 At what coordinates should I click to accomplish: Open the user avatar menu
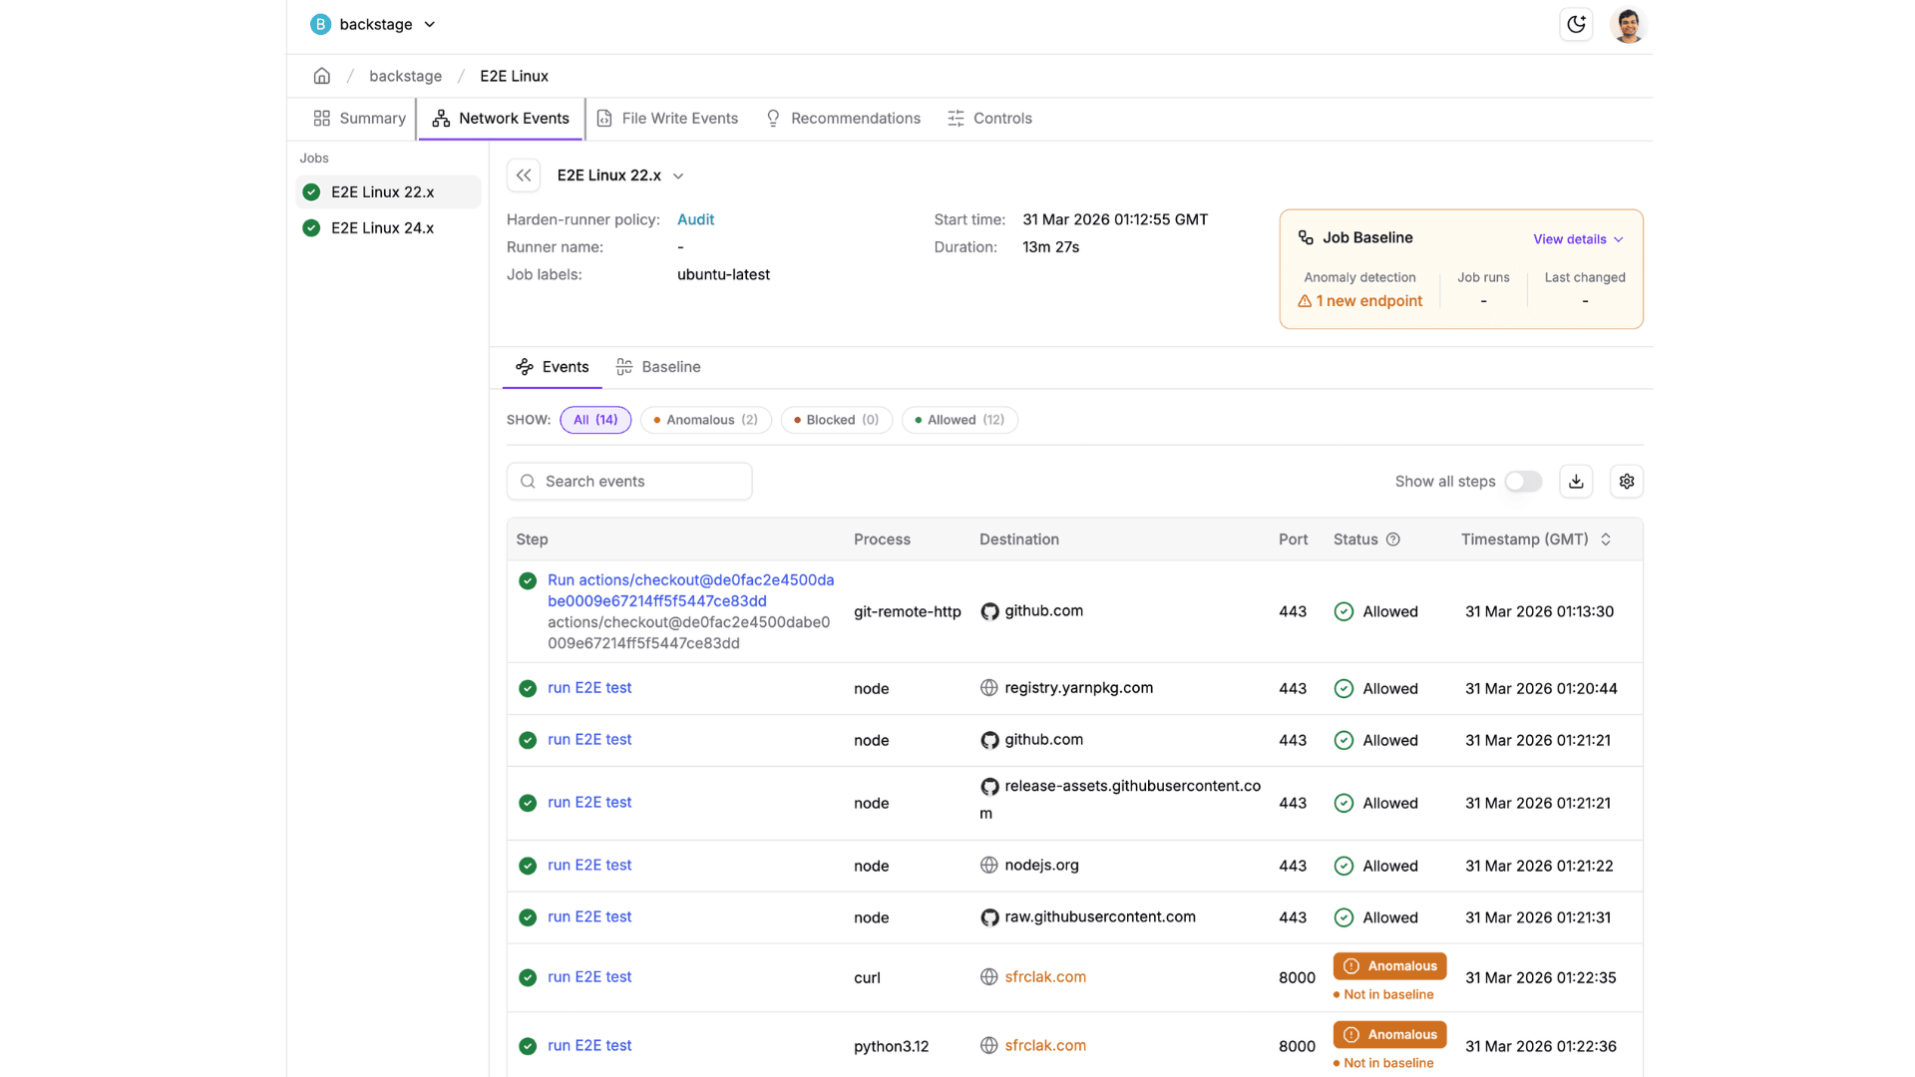pyautogui.click(x=1628, y=25)
